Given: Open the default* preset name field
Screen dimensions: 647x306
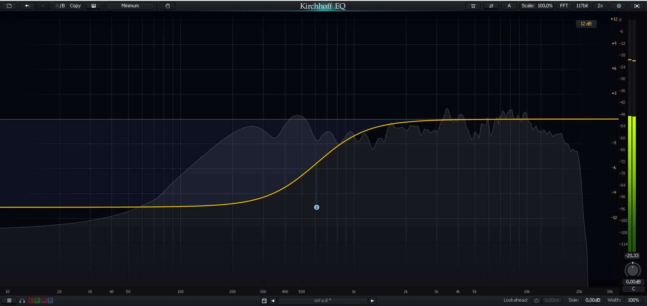Looking at the screenshot, I should 323,301.
